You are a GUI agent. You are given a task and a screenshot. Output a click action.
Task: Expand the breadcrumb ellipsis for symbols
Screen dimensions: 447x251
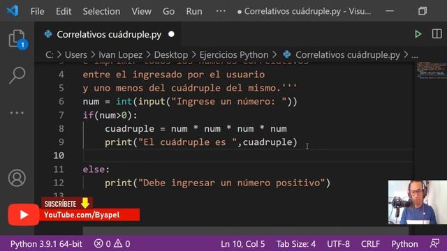(x=415, y=56)
